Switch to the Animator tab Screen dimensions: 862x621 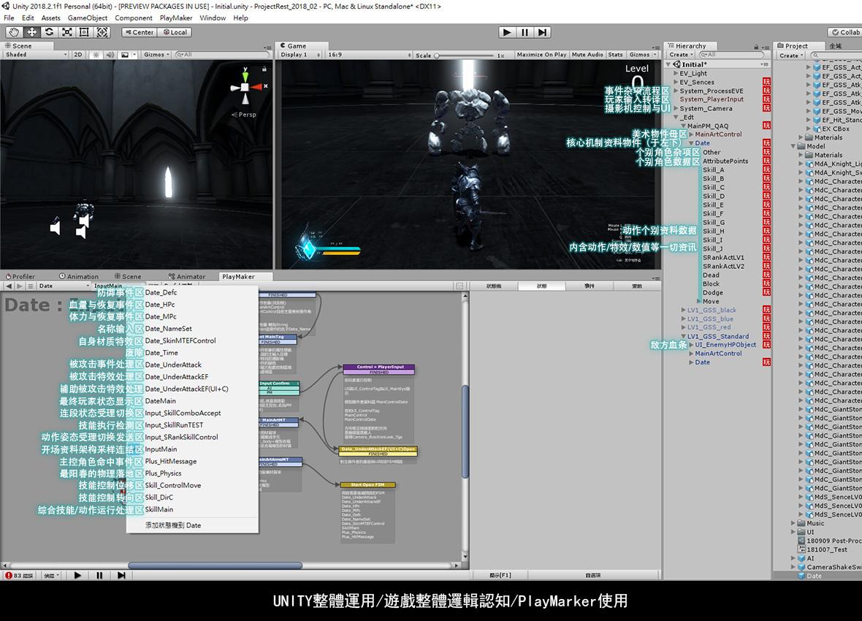coord(190,277)
